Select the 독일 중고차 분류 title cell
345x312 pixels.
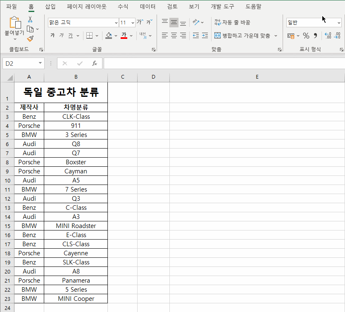click(x=61, y=92)
